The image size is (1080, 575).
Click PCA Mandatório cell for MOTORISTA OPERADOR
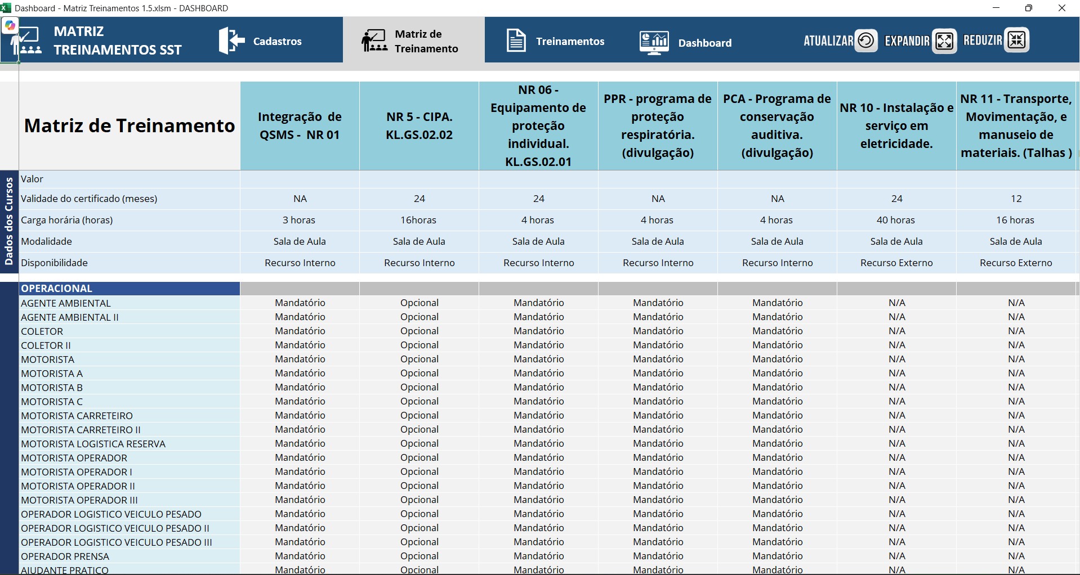coord(778,457)
